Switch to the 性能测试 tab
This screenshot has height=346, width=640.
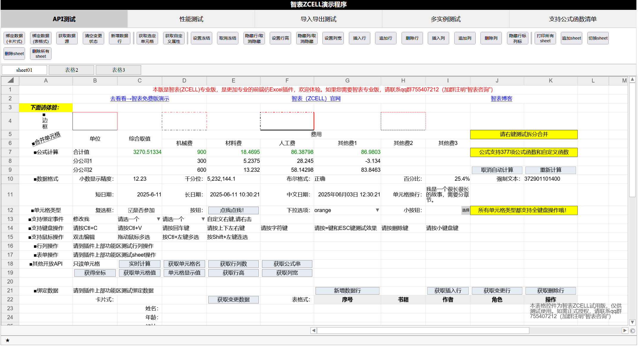(191, 19)
